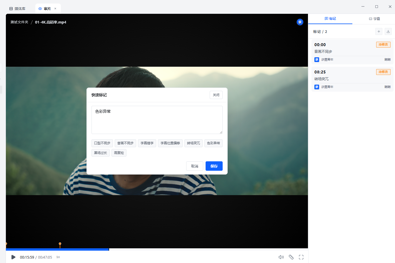
Task: Enter fullscreen mode with fullscreen icon
Action: click(x=301, y=257)
